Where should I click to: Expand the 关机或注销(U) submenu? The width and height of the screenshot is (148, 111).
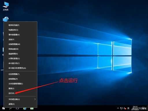[20, 99]
